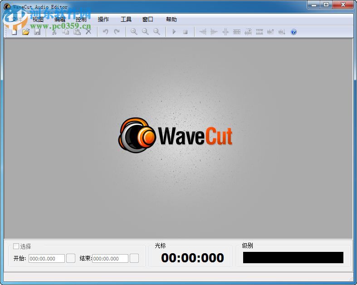This screenshot has height=285, width=357.
Task: Open the 视图 menu
Action: pos(38,20)
